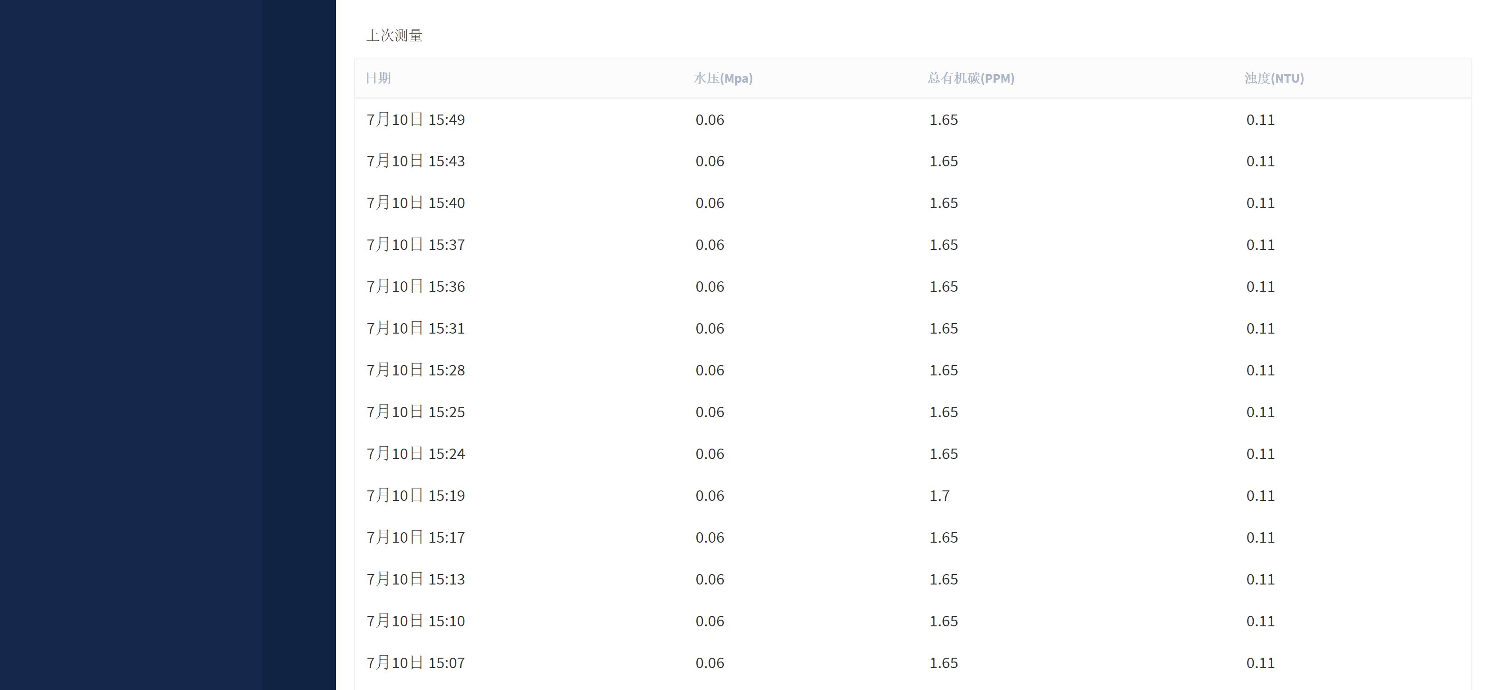This screenshot has width=1489, height=690.
Task: Click organic carbon 1.65 in the 15:36 row
Action: pyautogui.click(x=943, y=287)
